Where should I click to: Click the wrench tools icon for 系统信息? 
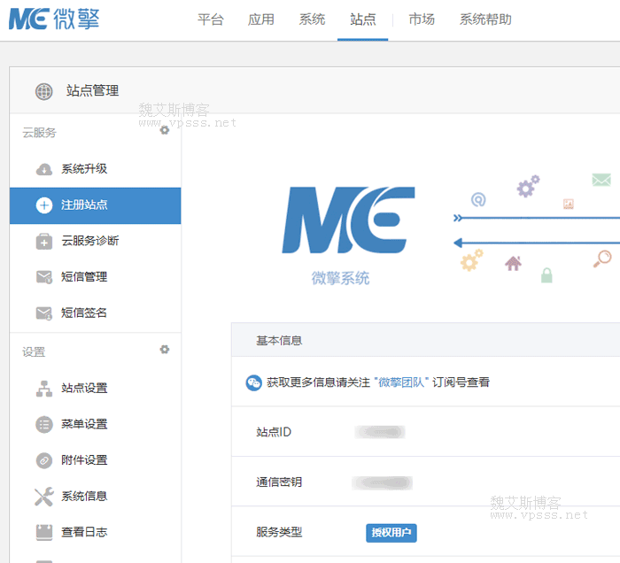click(44, 497)
